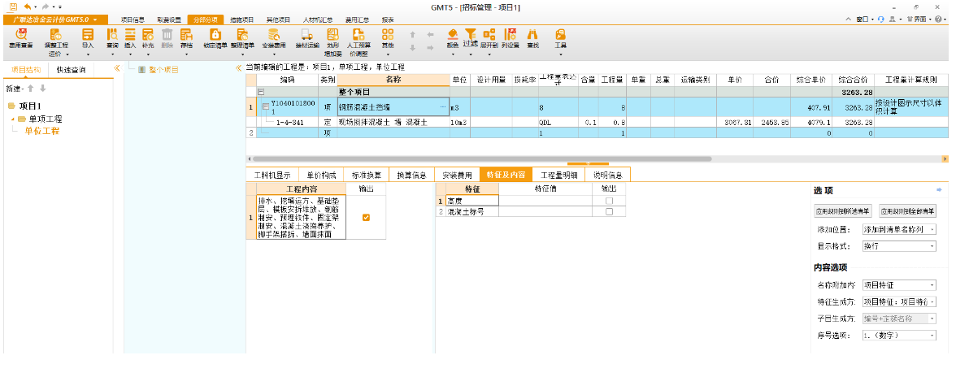This screenshot has width=969, height=377.
Task: Open the 显示格式 dropdown
Action: click(898, 245)
